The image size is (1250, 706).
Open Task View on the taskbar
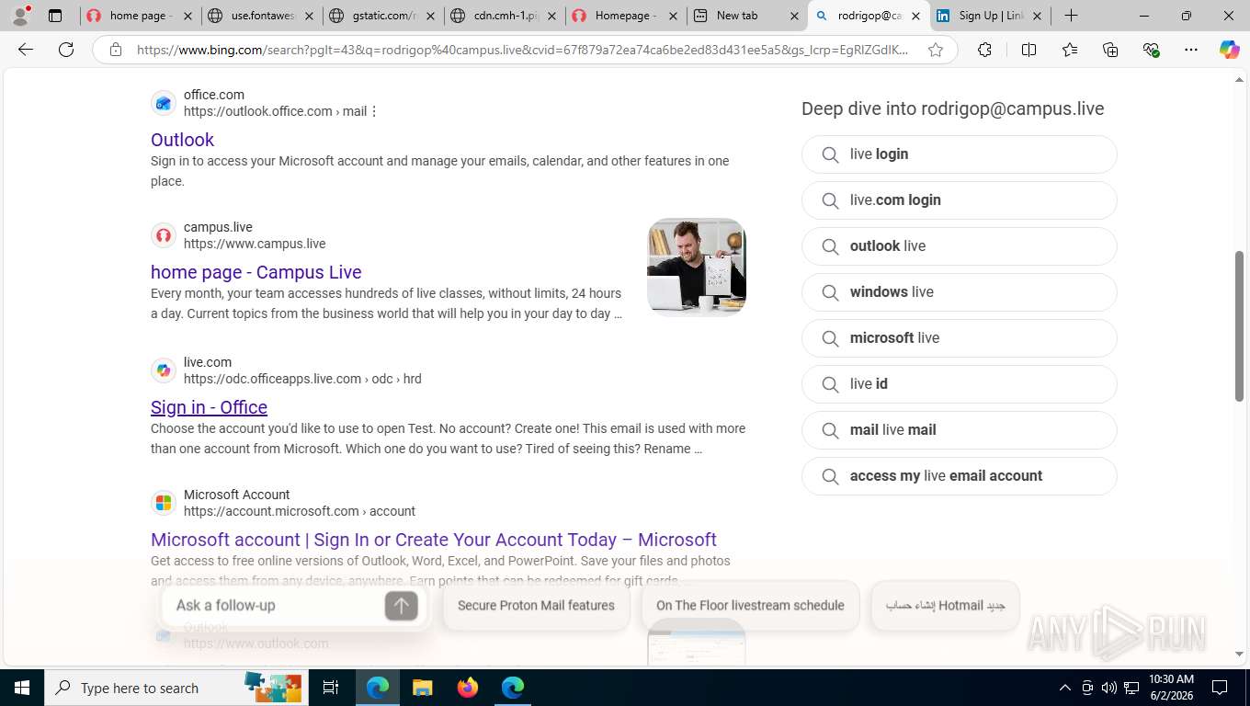[331, 688]
